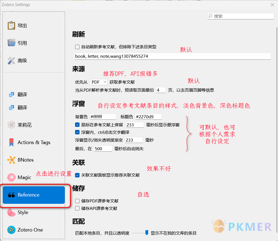Click the 关联 section heading
This screenshot has height=241, width=278.
point(79,162)
